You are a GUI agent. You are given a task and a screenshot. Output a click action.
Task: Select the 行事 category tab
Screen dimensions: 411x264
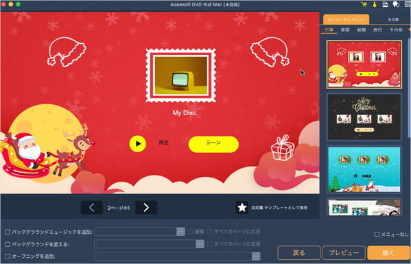coord(329,30)
